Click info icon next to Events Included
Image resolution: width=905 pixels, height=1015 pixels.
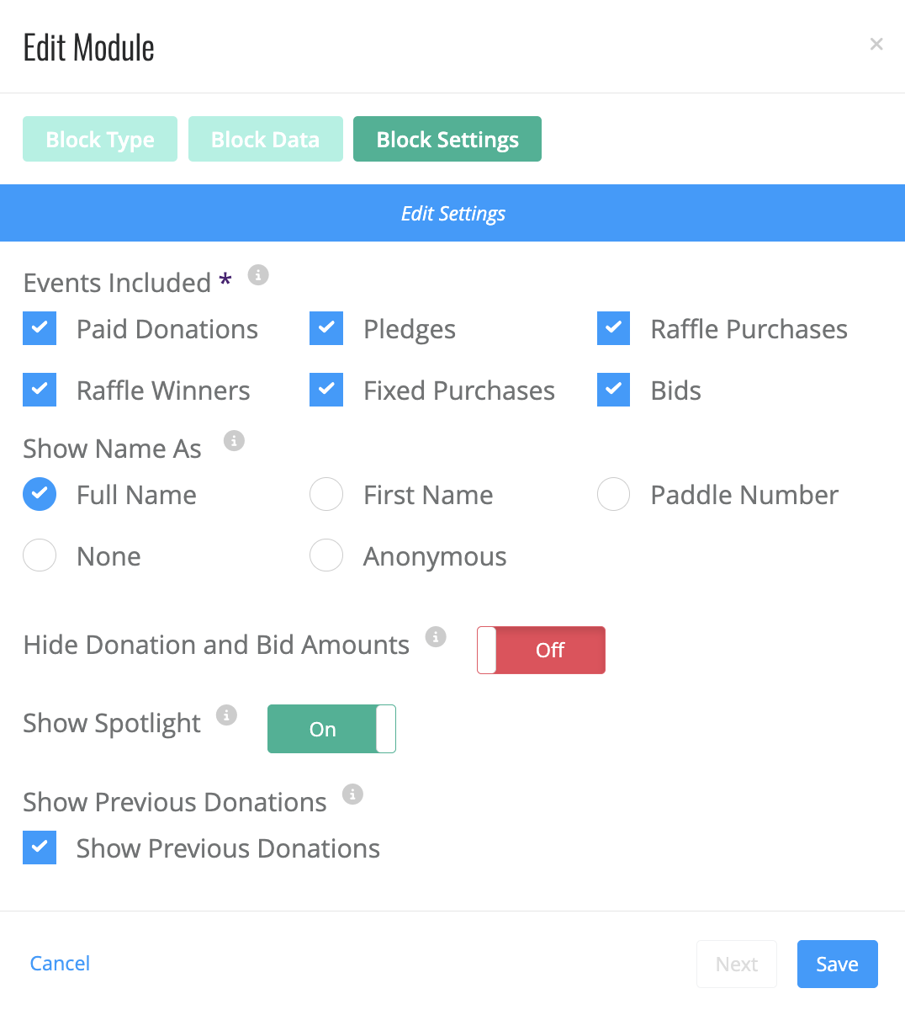(258, 275)
